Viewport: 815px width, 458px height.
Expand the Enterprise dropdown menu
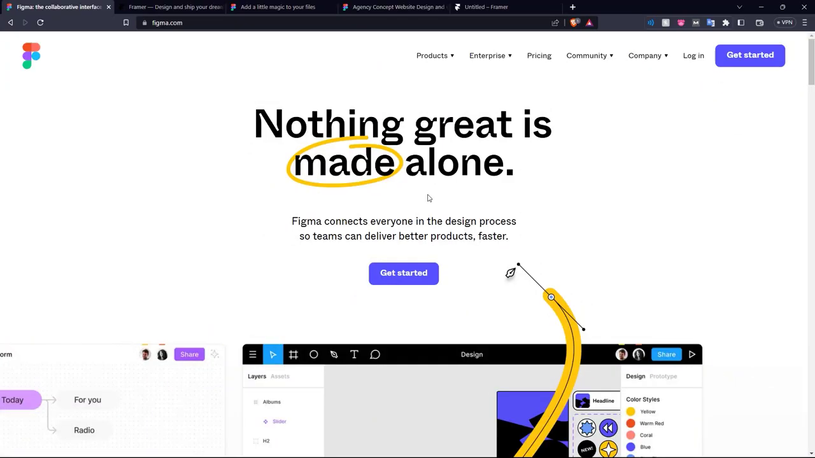pyautogui.click(x=490, y=55)
